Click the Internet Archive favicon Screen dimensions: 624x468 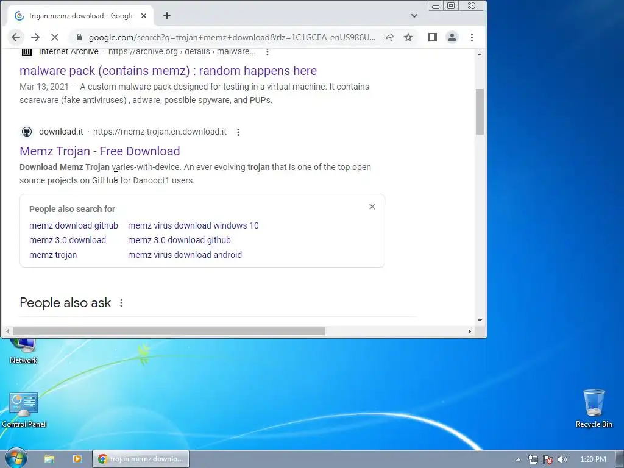point(27,52)
